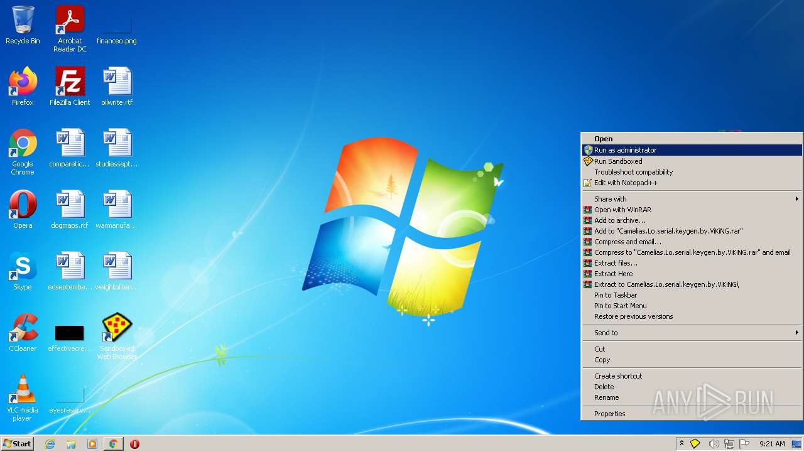Screen dimensions: 804x452
Task: Launch Skype desktop shortcut
Action: [23, 271]
